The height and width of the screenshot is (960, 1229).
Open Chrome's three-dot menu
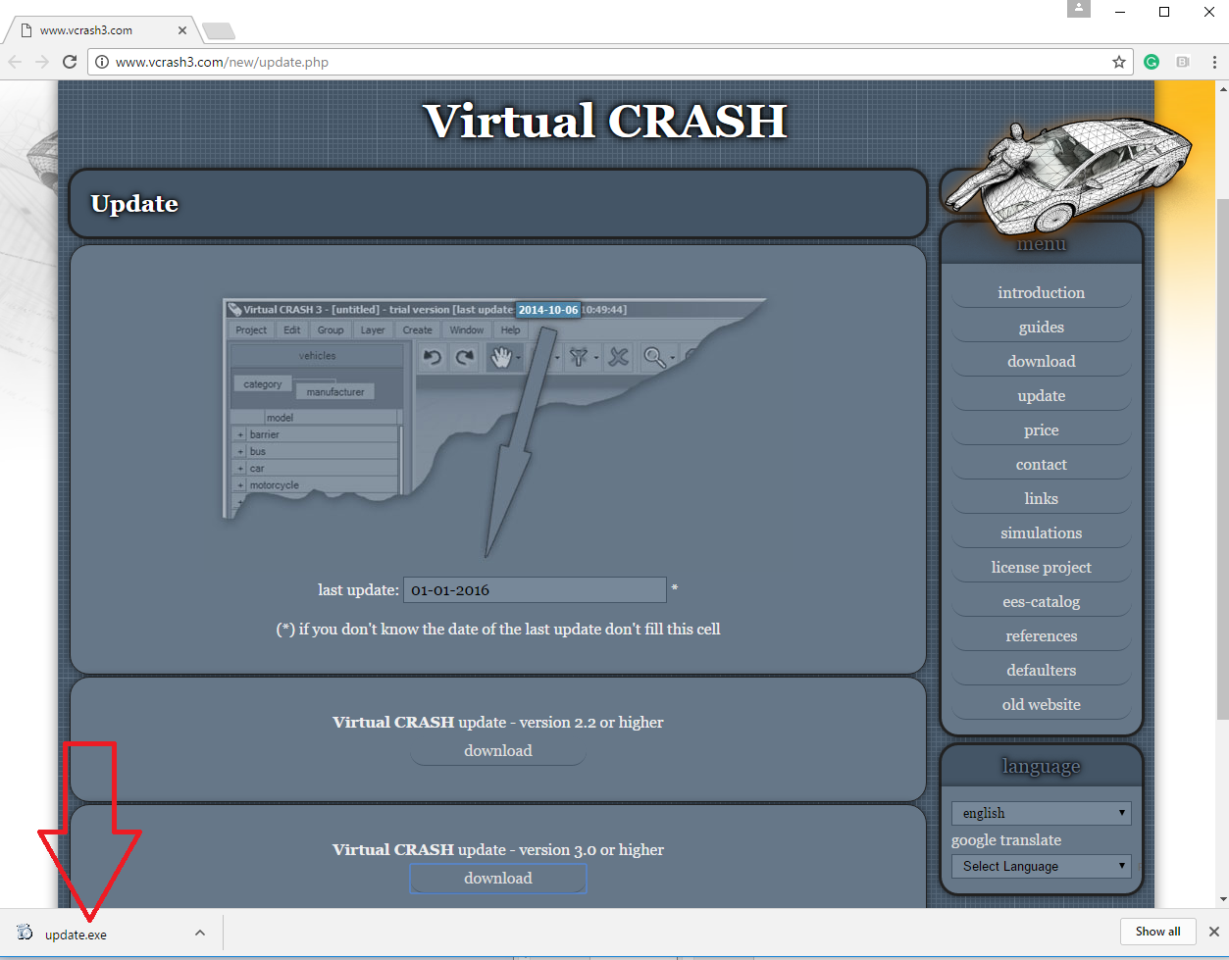(x=1216, y=62)
